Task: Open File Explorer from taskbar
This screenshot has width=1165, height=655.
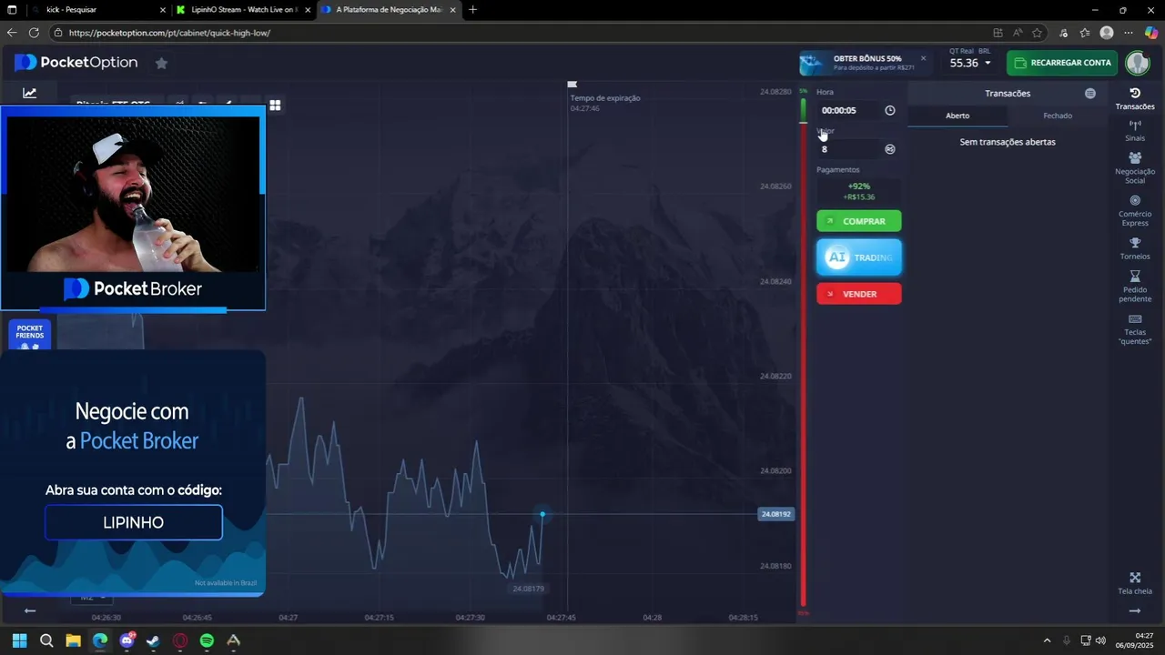Action: (x=73, y=641)
